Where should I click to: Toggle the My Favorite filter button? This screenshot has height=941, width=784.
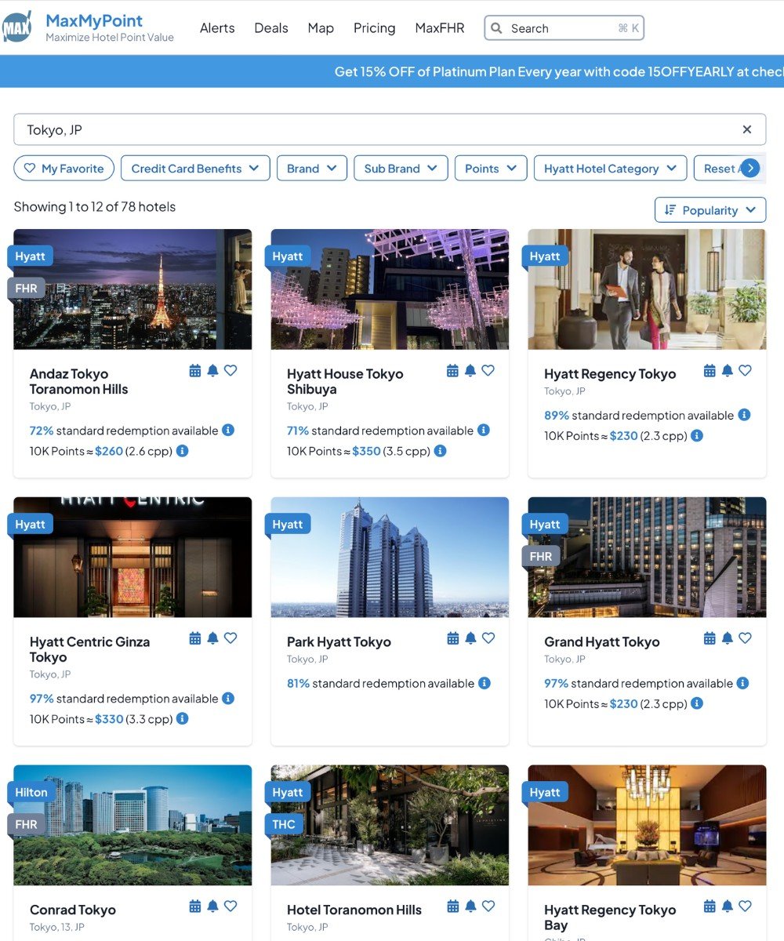pyautogui.click(x=64, y=169)
